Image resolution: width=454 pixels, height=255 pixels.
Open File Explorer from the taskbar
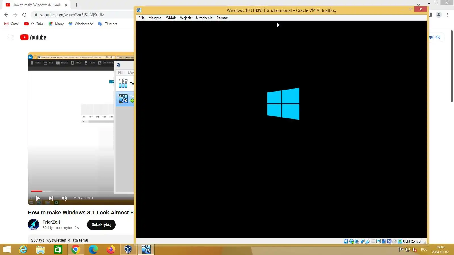[x=41, y=249]
